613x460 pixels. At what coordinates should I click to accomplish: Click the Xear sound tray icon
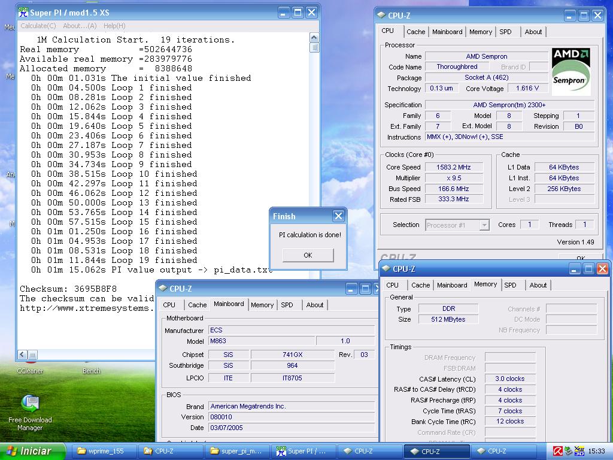[x=579, y=451]
